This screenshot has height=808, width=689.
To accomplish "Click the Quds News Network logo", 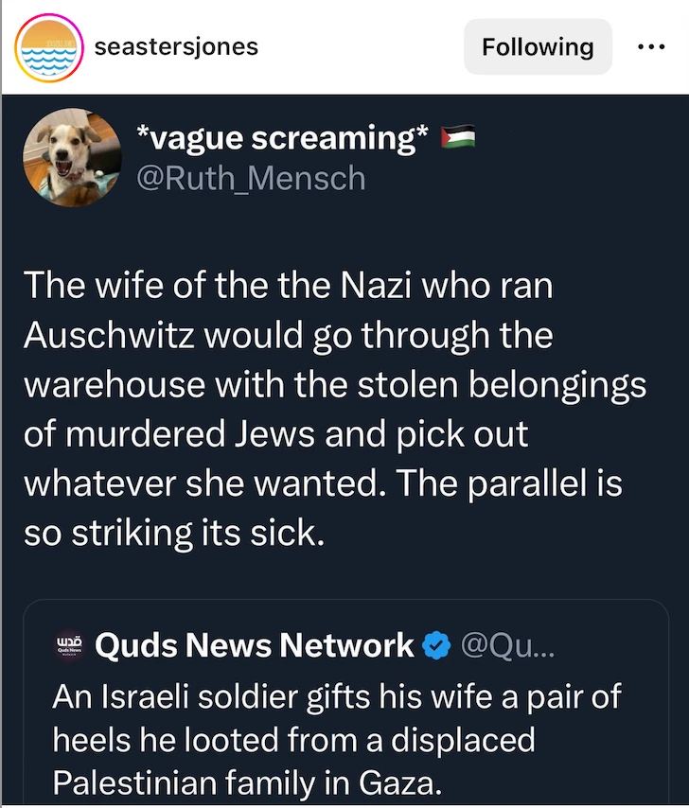I will point(71,646).
